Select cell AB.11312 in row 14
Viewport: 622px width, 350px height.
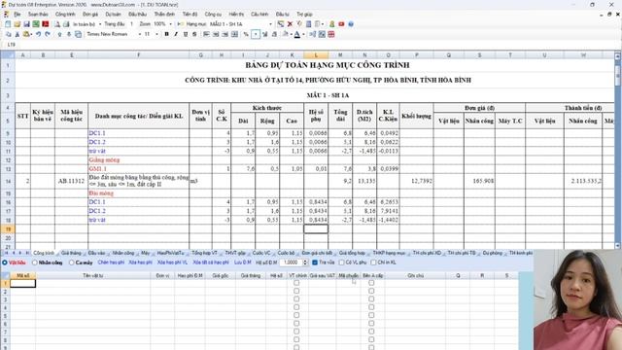point(71,181)
